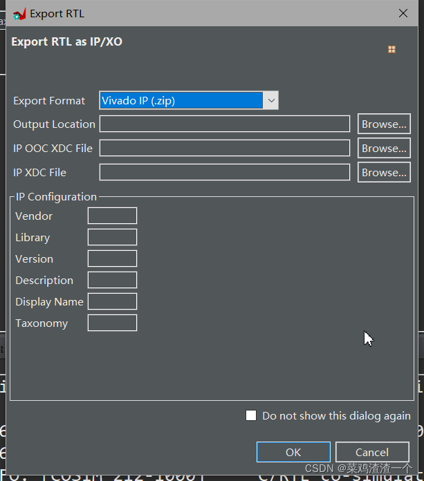Close the Export RTL window
424x481 pixels.
click(x=403, y=14)
